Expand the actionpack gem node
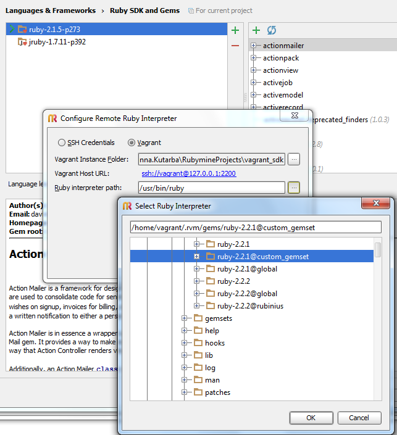 [x=253, y=58]
